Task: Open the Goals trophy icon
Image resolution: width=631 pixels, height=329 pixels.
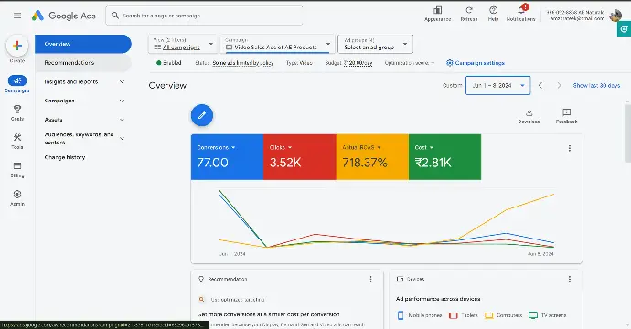Action: coord(17,109)
